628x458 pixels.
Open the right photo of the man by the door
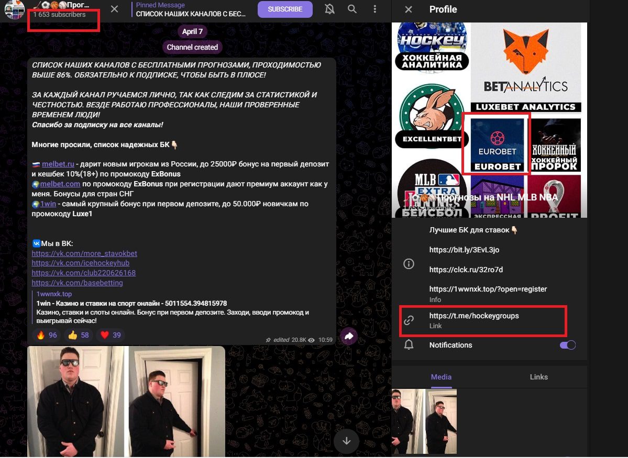pos(177,401)
